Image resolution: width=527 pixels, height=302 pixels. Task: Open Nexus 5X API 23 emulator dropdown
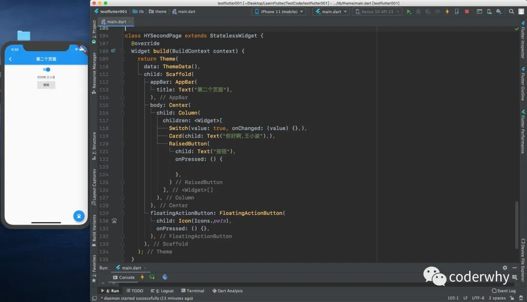coord(377,11)
